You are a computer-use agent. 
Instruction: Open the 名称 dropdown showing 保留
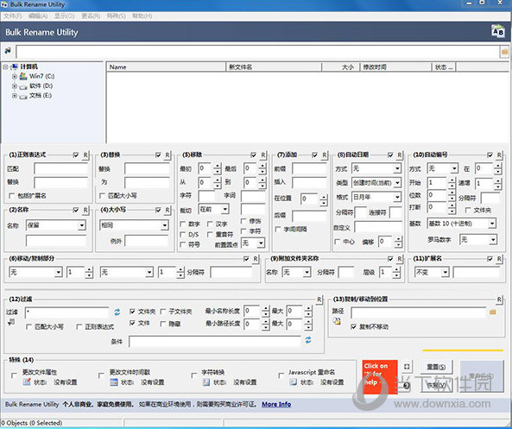point(56,225)
